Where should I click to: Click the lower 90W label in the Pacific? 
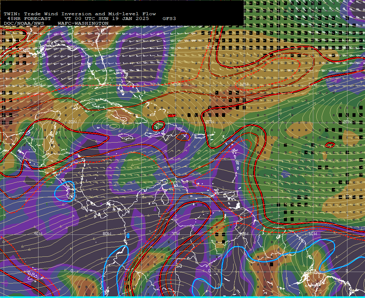point(38,233)
